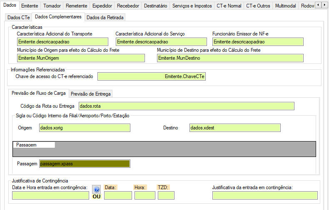Focus Chave de acesso CT-e referenciado field
The width and height of the screenshot is (329, 210).
(x=152, y=76)
